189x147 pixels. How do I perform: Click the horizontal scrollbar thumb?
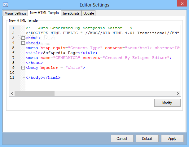click(x=34, y=93)
